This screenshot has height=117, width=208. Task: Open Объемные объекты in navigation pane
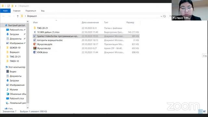tap(16, 94)
